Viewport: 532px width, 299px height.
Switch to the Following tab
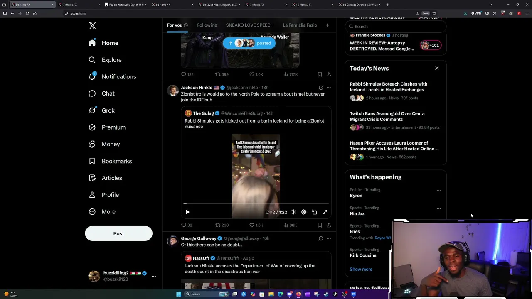207,25
